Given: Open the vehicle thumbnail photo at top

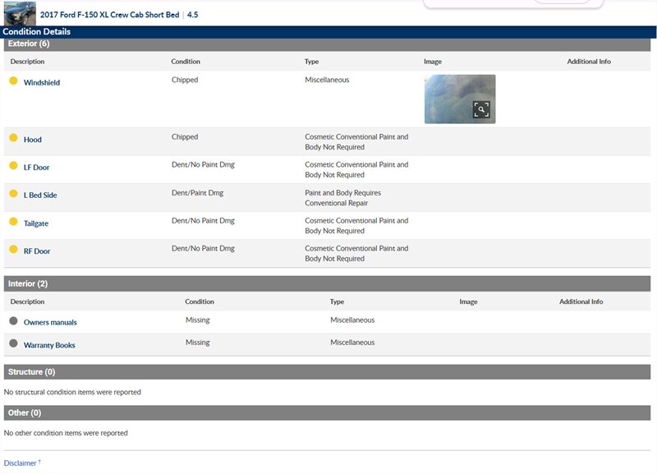Looking at the screenshot, I should [20, 13].
